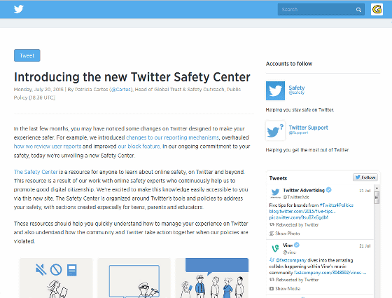This screenshot has height=298, width=392.
Task: Click the Twitter Advertising avatar in Tweets widget
Action: click(x=275, y=193)
